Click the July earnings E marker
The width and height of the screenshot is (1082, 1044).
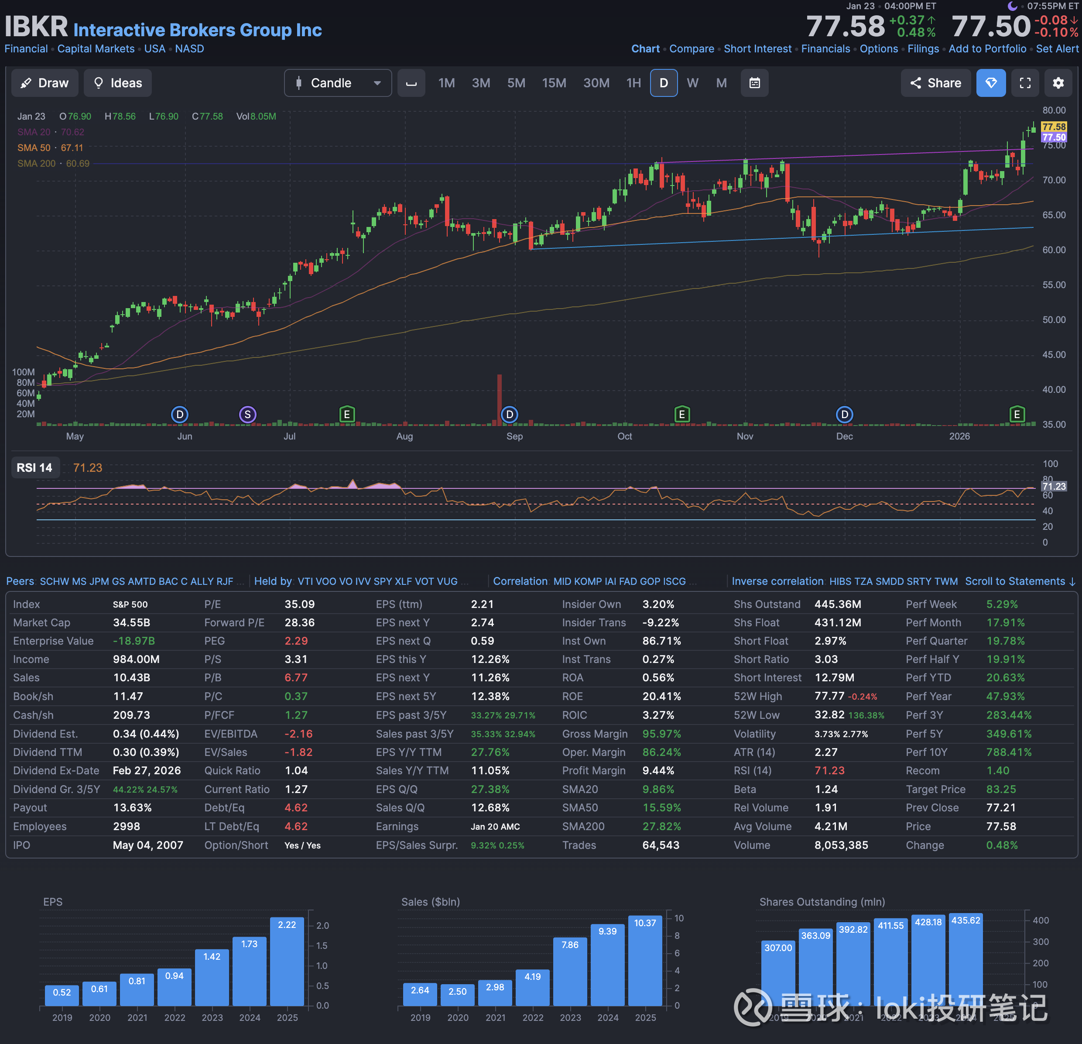click(x=347, y=414)
